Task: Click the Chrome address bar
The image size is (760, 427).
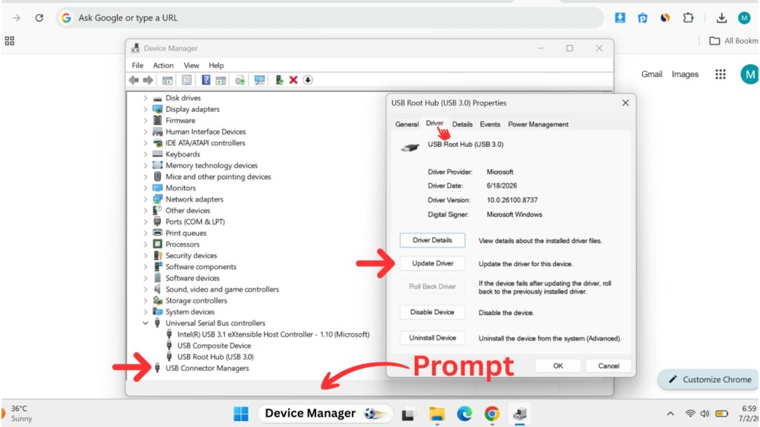Action: coord(330,18)
